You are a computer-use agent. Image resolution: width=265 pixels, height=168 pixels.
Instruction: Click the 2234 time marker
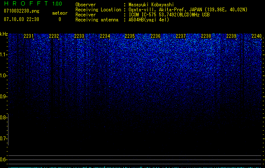click(105, 36)
